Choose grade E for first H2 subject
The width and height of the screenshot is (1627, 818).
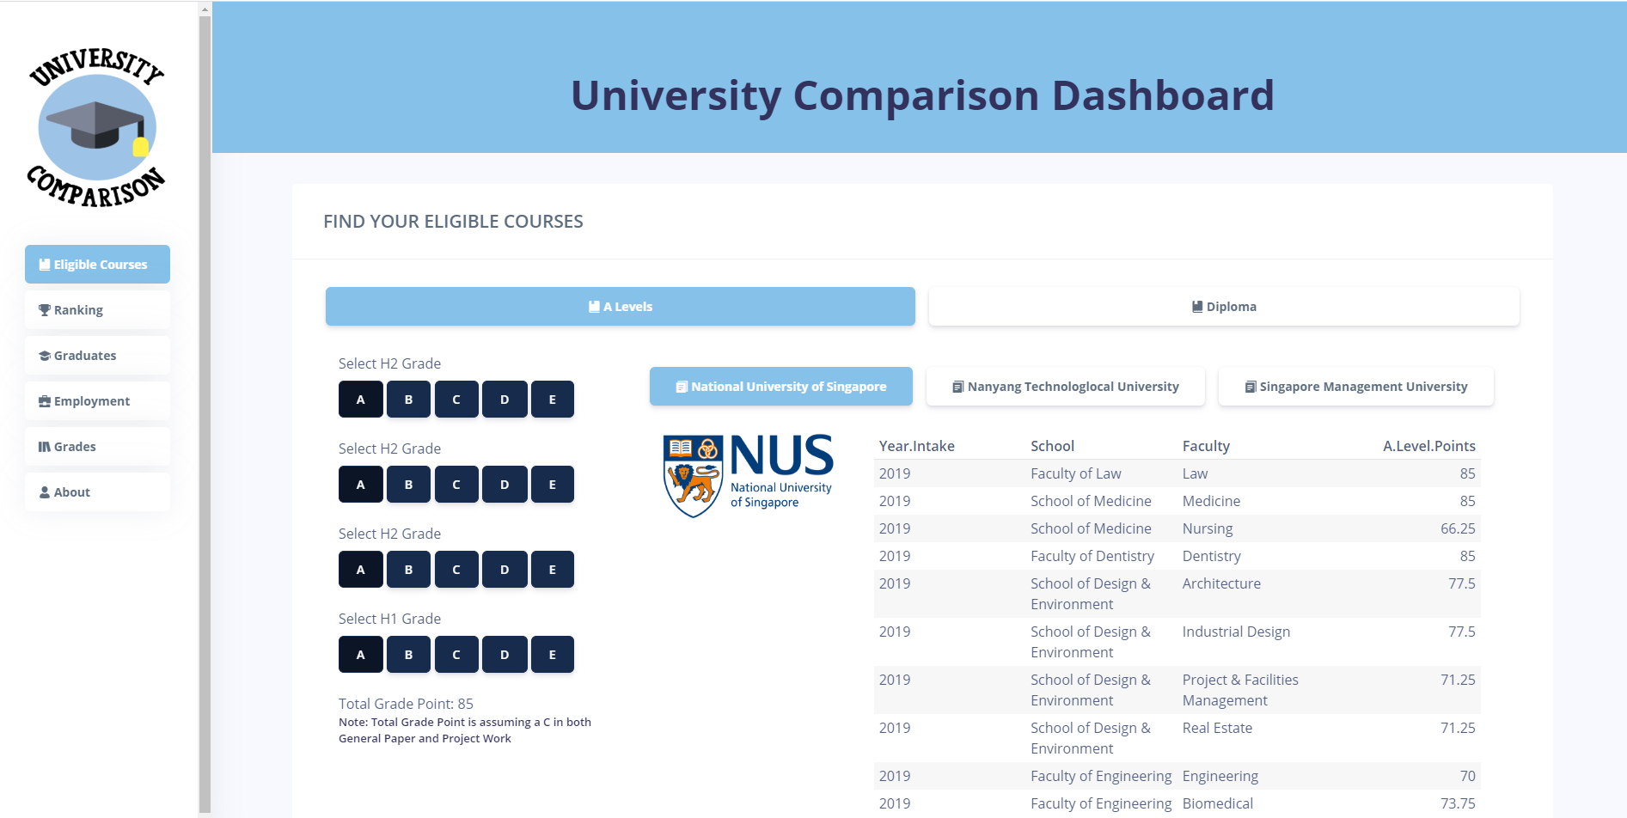(553, 400)
